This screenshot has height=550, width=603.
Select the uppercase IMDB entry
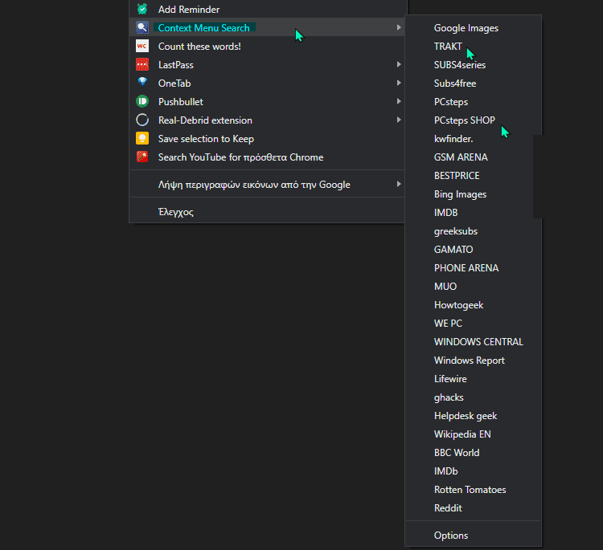tap(474, 213)
